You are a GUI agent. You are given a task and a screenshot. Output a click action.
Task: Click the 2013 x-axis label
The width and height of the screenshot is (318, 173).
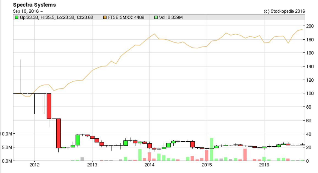[92, 165]
